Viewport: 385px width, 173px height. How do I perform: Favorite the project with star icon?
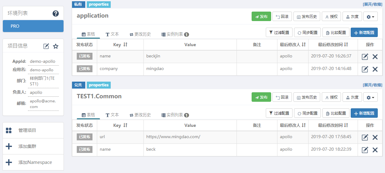pyautogui.click(x=56, y=46)
